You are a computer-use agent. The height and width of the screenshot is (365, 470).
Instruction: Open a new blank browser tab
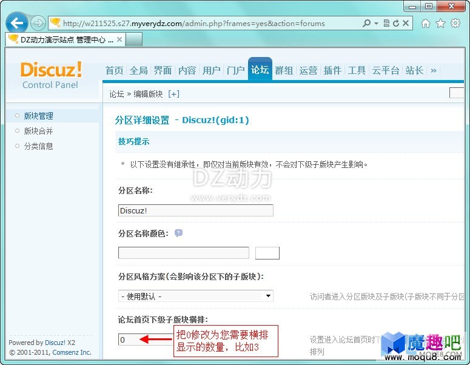133,39
